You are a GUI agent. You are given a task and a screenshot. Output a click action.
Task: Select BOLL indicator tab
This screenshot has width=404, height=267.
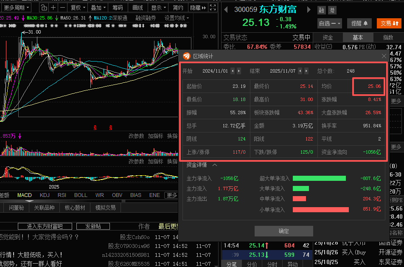point(81,195)
